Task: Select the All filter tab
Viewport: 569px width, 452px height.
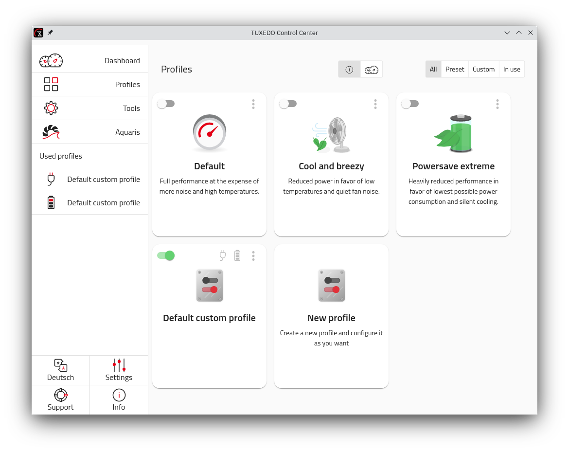Action: coord(433,70)
